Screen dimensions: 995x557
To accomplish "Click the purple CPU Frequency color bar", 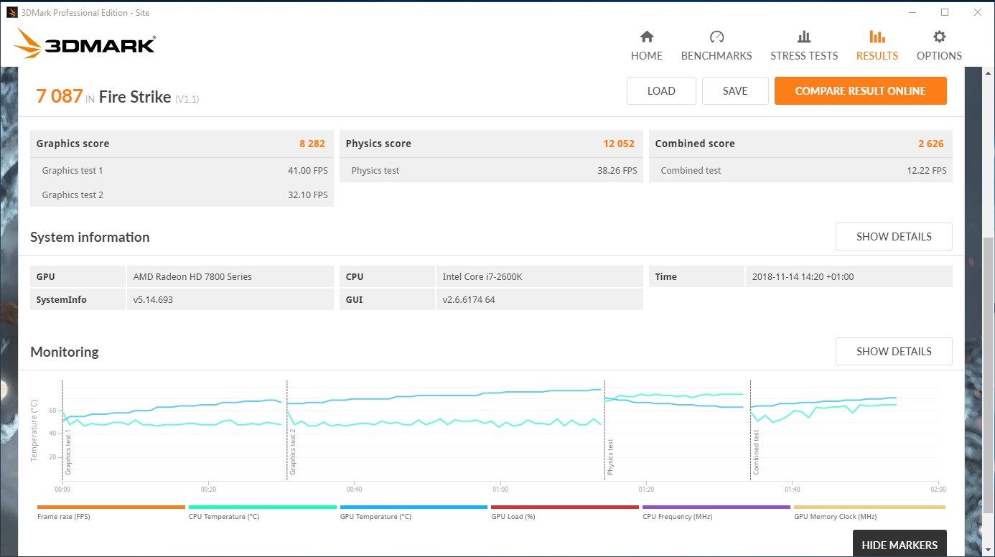I will 716,507.
